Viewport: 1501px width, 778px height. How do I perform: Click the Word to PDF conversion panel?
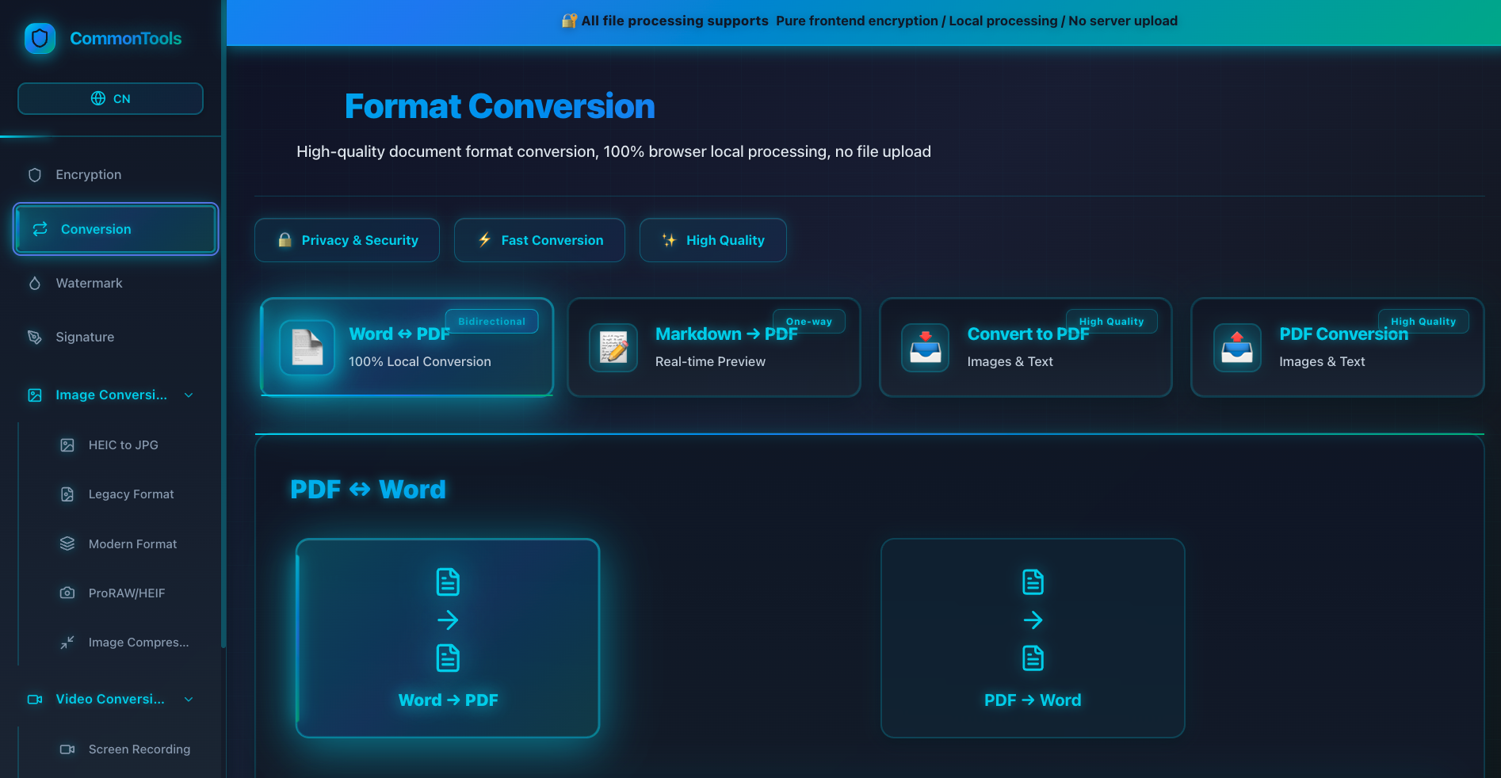point(447,638)
